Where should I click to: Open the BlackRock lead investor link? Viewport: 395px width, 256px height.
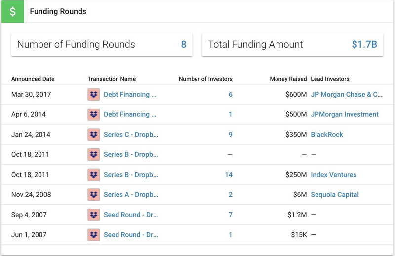327,135
